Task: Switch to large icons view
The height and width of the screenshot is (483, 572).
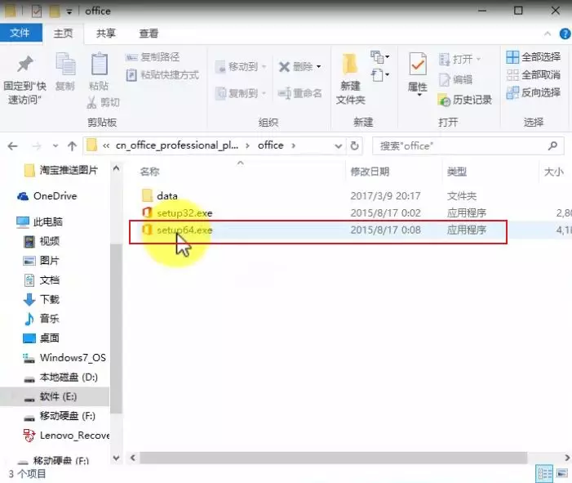Action: [x=561, y=473]
